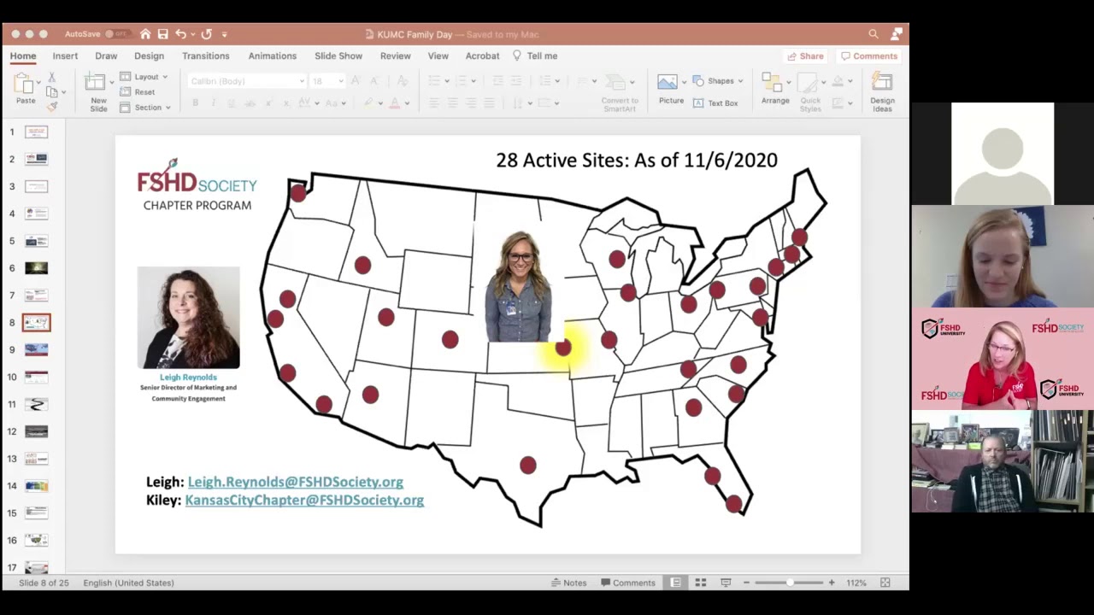Select slide 1 thumbnail
This screenshot has width=1094, height=615.
click(37, 132)
